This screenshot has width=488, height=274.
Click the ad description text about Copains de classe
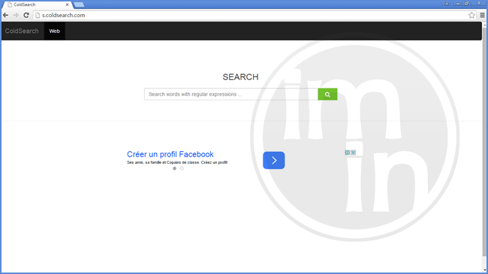click(x=177, y=162)
